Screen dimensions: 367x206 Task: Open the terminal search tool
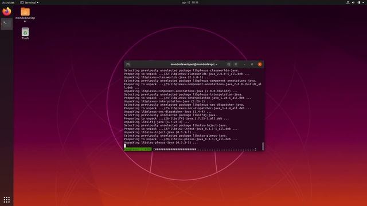click(229, 64)
